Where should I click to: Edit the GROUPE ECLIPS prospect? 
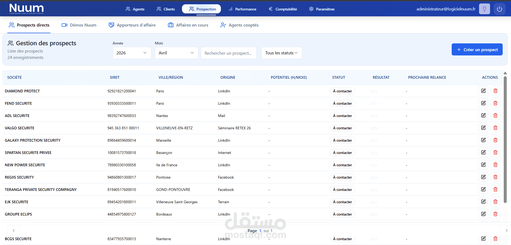click(x=483, y=214)
